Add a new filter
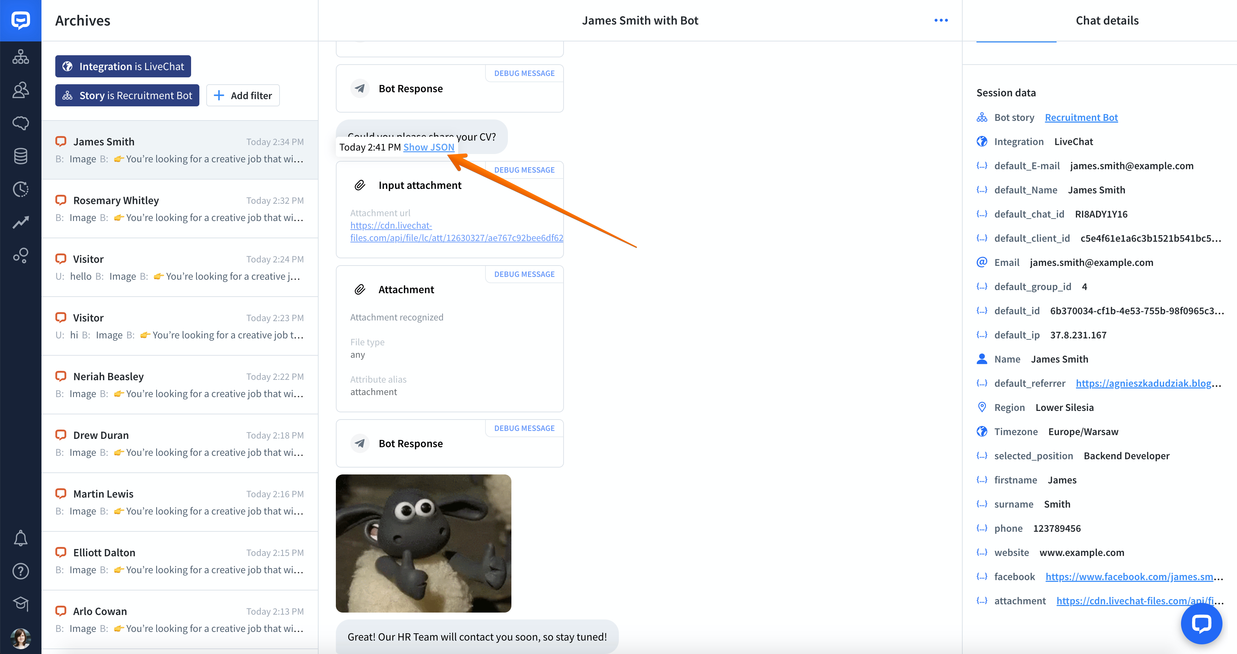Viewport: 1237px width, 654px height. [x=243, y=96]
